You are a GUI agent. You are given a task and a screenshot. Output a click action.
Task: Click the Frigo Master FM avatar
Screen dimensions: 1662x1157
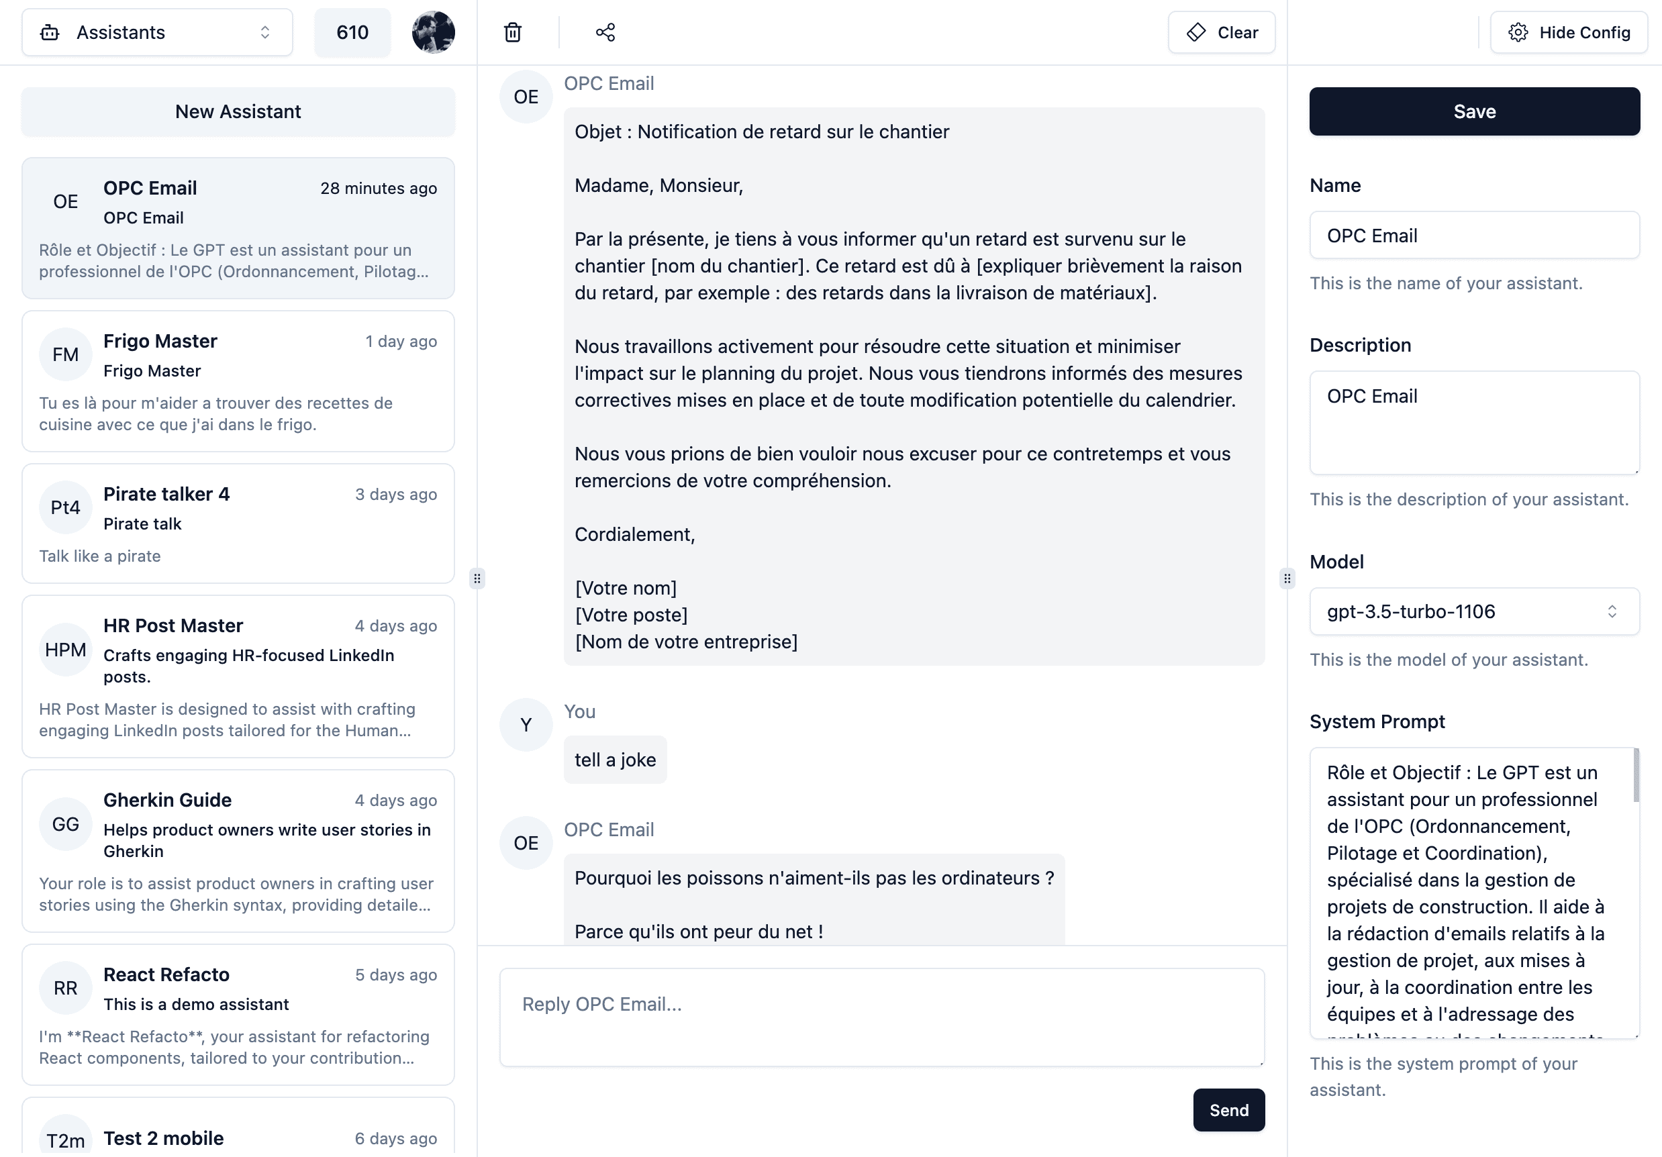pos(65,354)
